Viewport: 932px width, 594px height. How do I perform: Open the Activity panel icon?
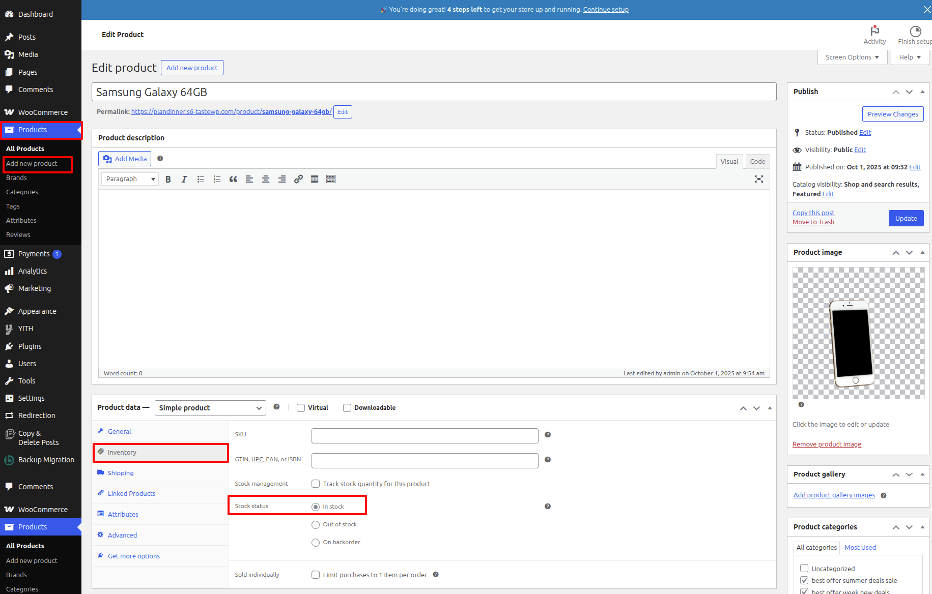point(874,35)
